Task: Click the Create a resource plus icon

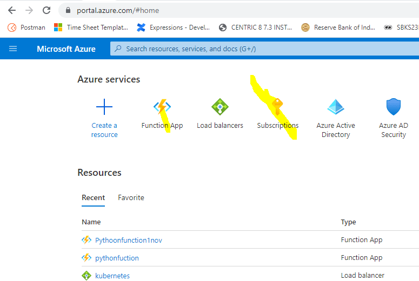Action: (x=104, y=107)
